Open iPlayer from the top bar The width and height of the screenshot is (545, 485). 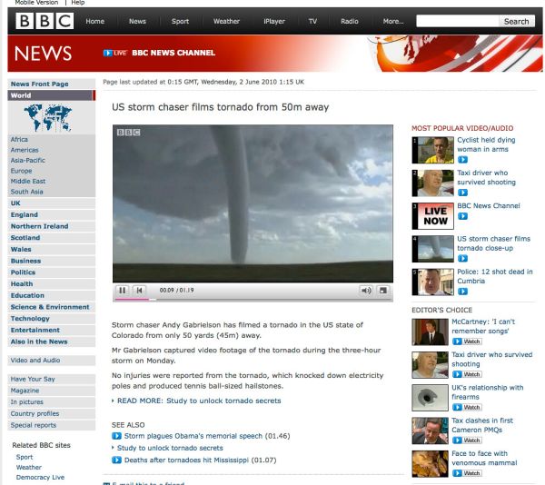coord(274,21)
